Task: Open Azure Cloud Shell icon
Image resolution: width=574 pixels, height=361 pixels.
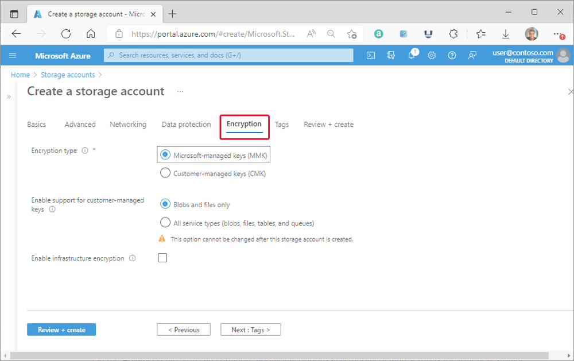Action: click(x=371, y=55)
